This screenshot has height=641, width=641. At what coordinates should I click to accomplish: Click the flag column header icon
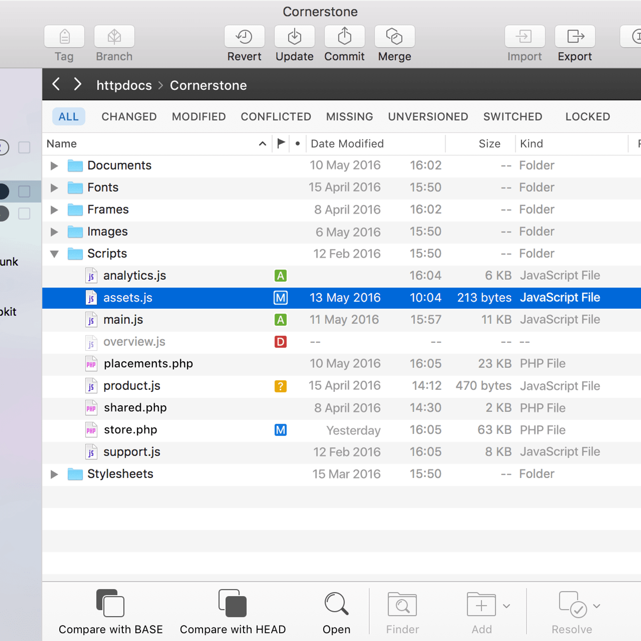click(x=281, y=143)
